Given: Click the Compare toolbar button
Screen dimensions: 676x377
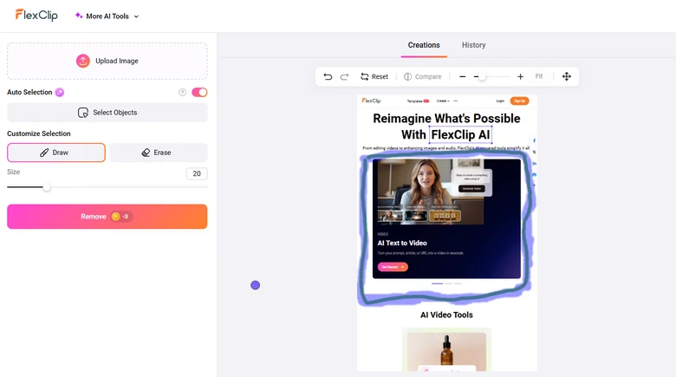Looking at the screenshot, I should click(x=423, y=76).
